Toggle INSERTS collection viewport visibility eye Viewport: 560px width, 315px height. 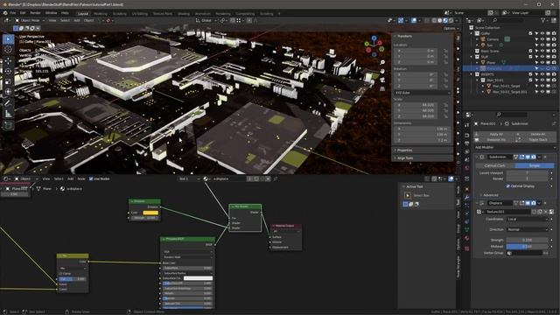tap(542, 74)
